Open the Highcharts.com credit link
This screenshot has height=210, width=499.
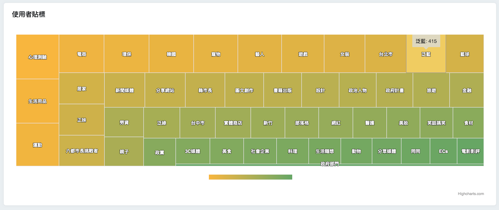point(471,194)
